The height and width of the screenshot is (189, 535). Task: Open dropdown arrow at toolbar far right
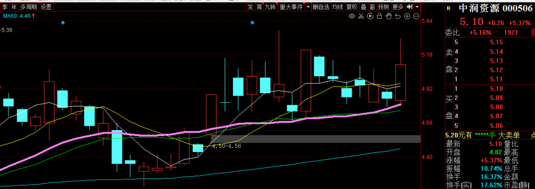click(418, 7)
